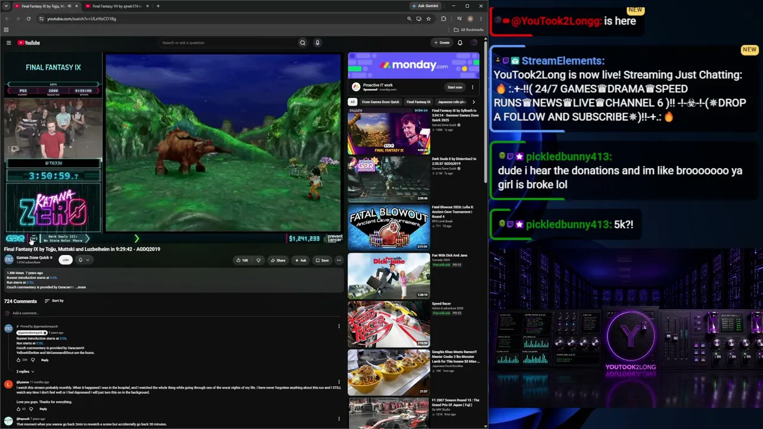Click the Join channel button
763x429 pixels.
click(66, 260)
